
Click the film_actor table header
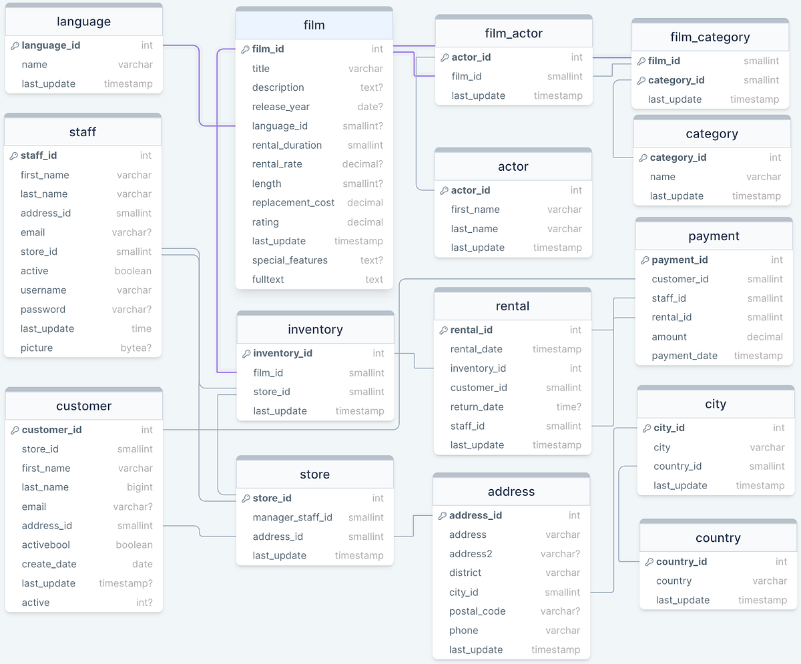click(x=513, y=33)
